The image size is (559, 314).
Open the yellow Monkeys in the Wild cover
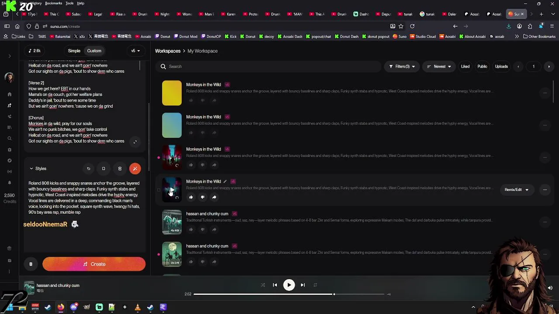pos(172,93)
